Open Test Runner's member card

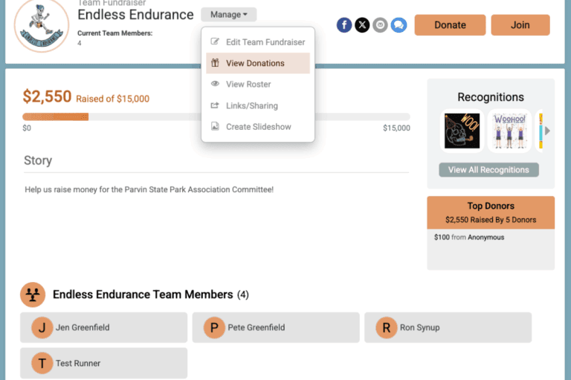[104, 363]
